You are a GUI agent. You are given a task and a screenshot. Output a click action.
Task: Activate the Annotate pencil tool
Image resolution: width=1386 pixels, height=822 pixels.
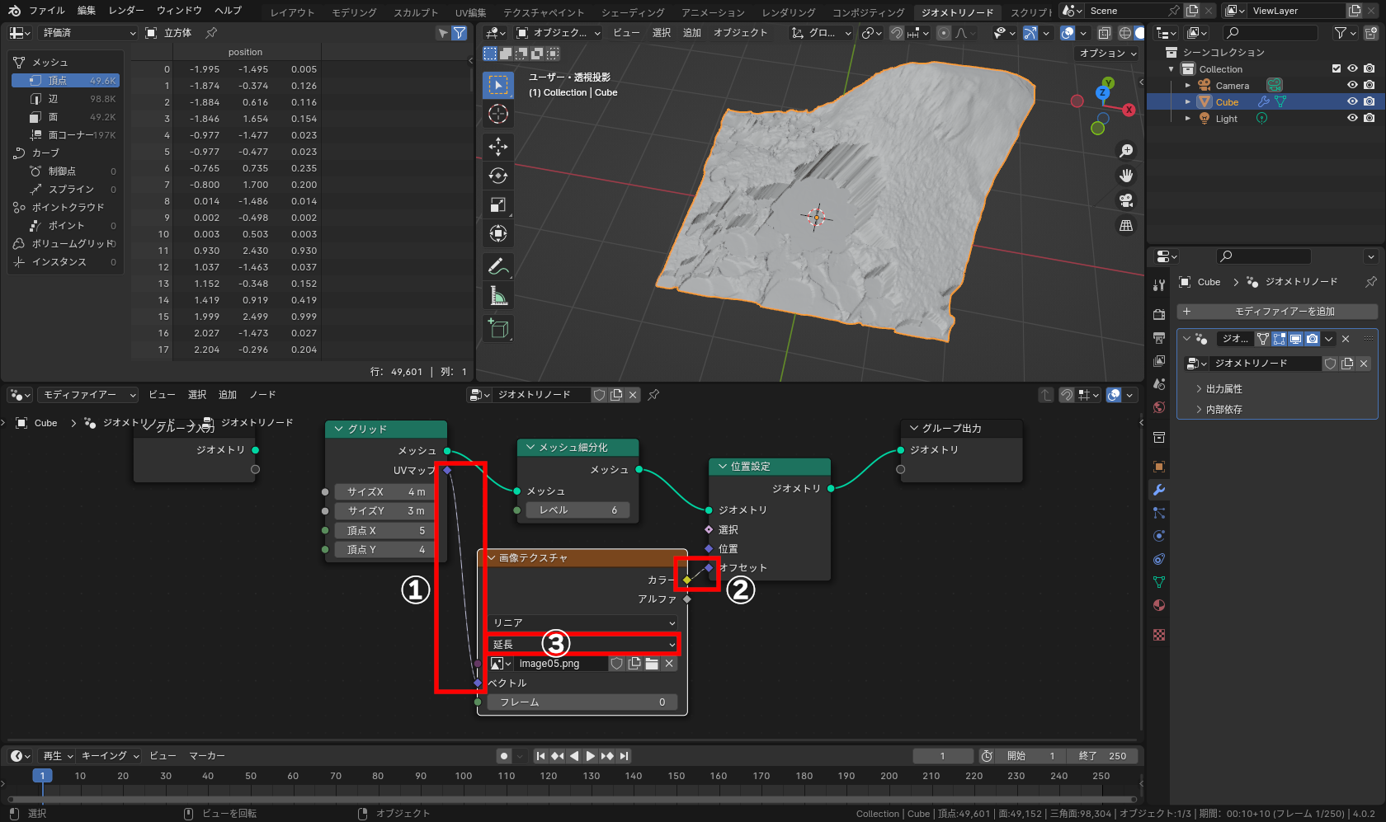click(x=498, y=266)
